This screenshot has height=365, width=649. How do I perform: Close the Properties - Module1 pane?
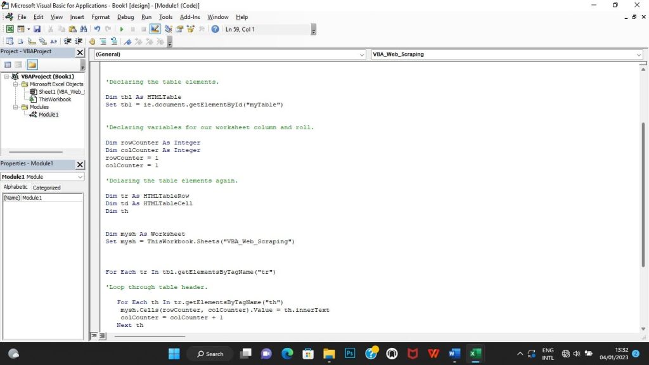pos(80,164)
